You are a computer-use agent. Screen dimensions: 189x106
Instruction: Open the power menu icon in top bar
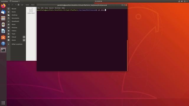(x=185, y=1)
